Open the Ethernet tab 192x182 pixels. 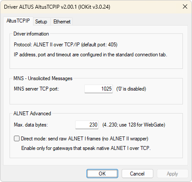pos(62,22)
